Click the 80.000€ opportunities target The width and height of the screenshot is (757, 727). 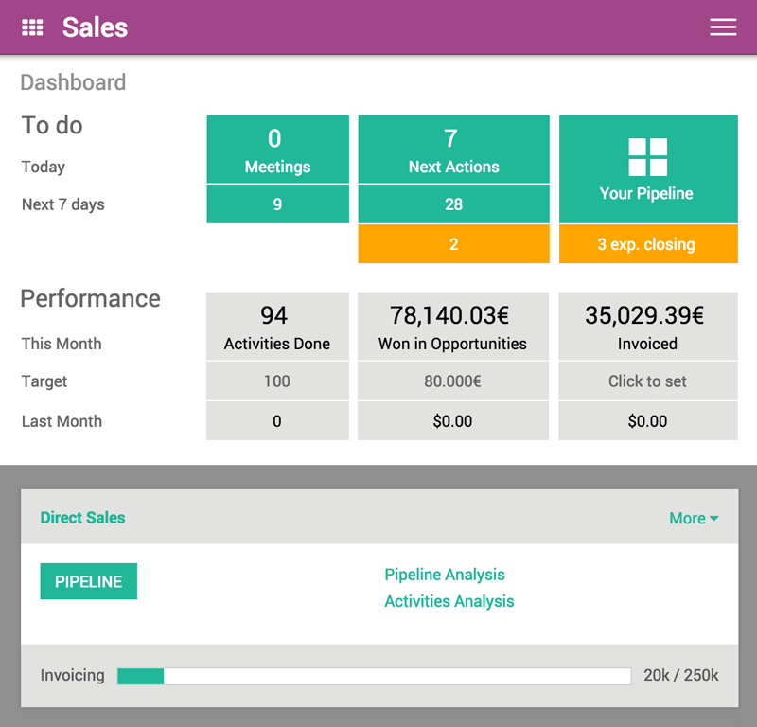pyautogui.click(x=453, y=381)
